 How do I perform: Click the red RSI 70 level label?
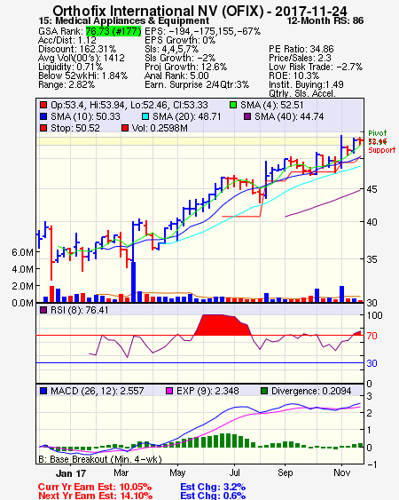(372, 336)
